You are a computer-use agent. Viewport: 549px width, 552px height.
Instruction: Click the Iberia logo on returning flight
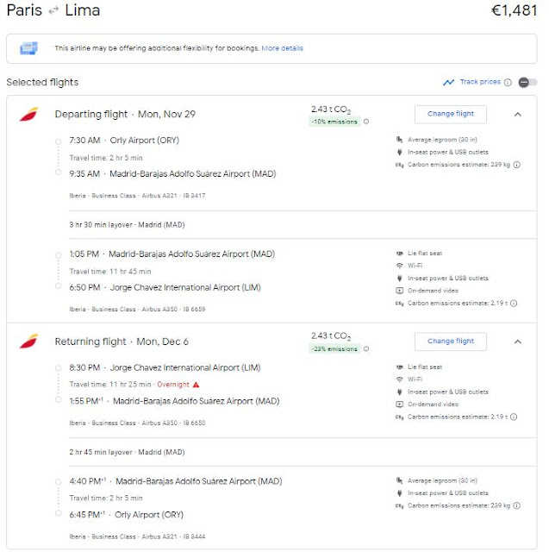click(28, 341)
